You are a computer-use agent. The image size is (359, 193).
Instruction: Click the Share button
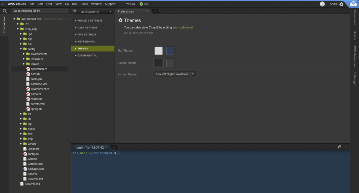tap(334, 4)
